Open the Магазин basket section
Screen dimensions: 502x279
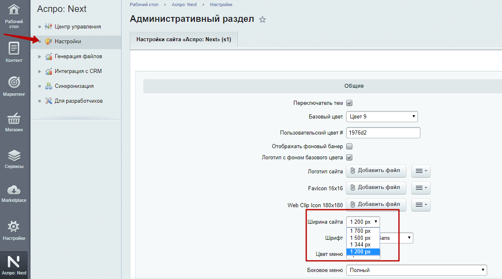coord(14,122)
